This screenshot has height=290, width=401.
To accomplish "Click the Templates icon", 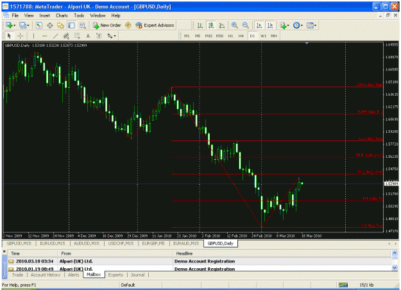I will (310, 25).
